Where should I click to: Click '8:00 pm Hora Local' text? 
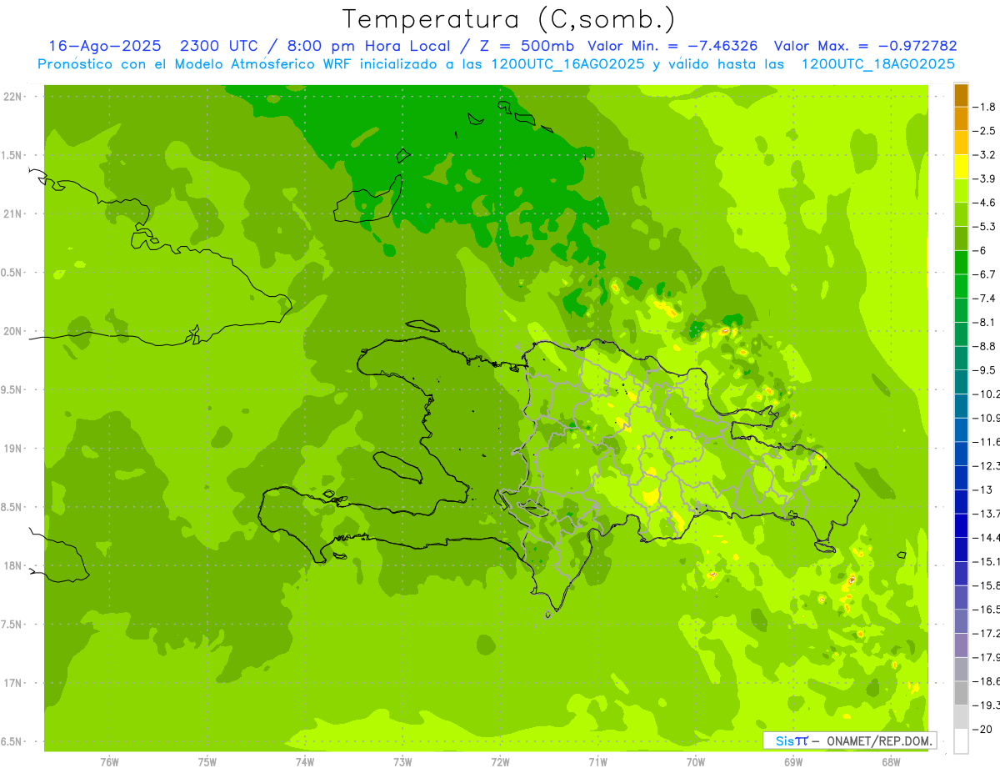click(368, 46)
